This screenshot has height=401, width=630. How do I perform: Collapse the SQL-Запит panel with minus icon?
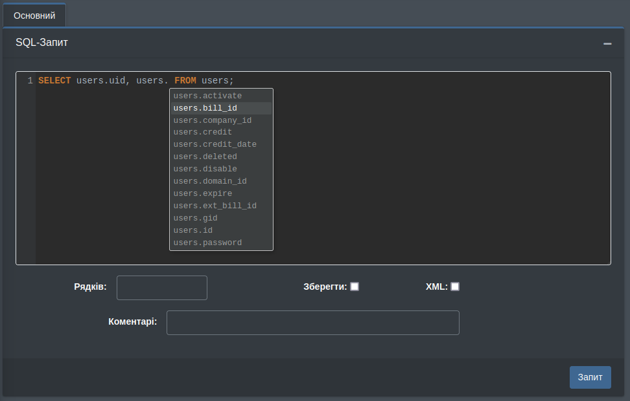pos(607,43)
